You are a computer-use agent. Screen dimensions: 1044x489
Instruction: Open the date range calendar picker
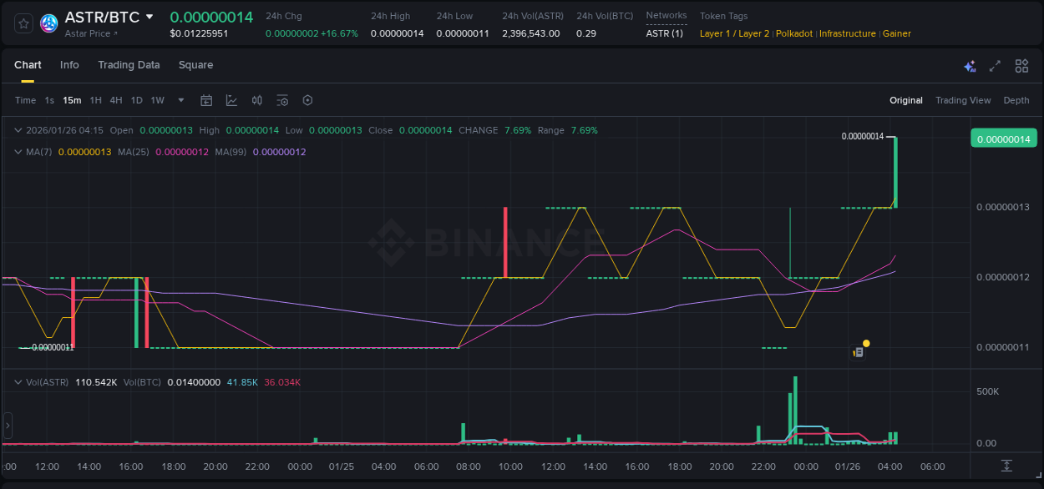(x=206, y=99)
